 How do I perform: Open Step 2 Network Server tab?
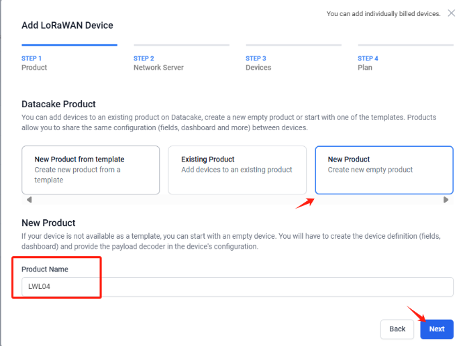158,63
